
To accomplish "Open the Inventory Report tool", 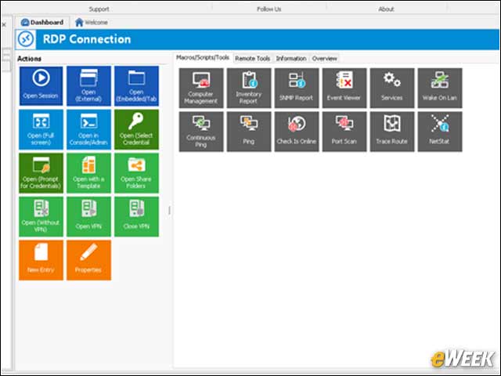I will pyautogui.click(x=249, y=88).
